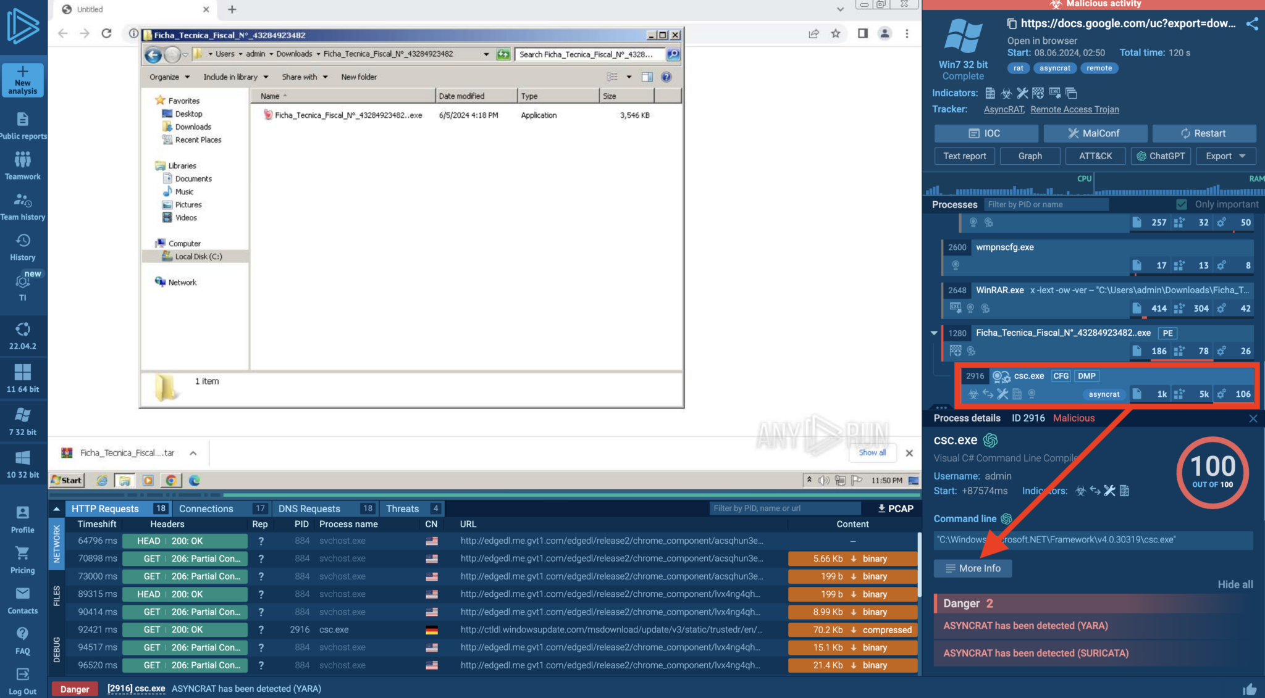Image resolution: width=1265 pixels, height=698 pixels.
Task: Open the AsyncRAT tracker link
Action: pos(1003,109)
